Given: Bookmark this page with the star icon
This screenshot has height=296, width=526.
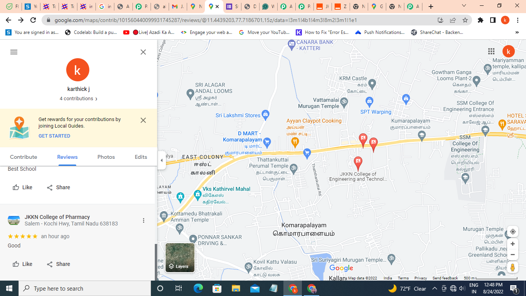Looking at the screenshot, I should click(x=465, y=20).
